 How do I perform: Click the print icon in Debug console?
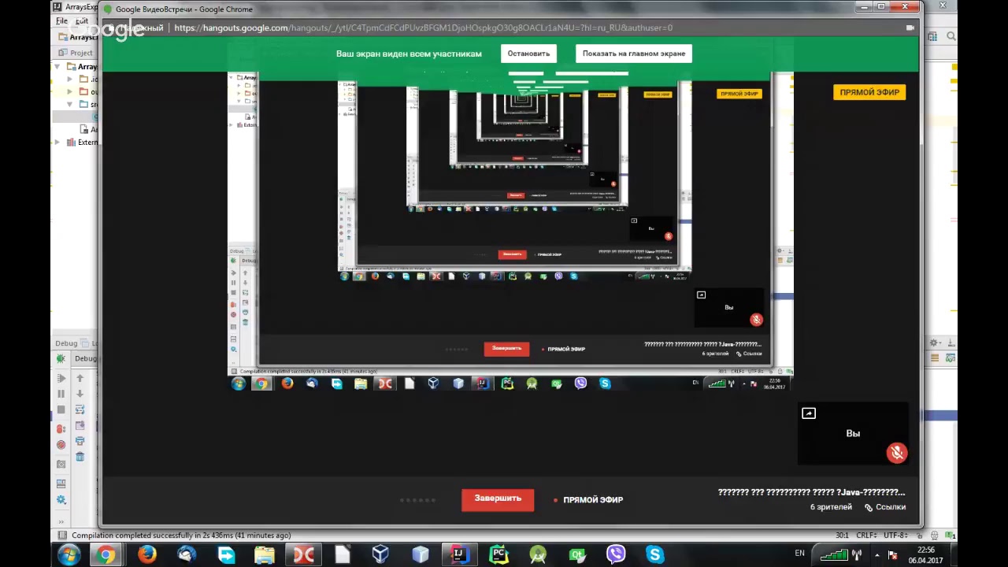coord(80,441)
